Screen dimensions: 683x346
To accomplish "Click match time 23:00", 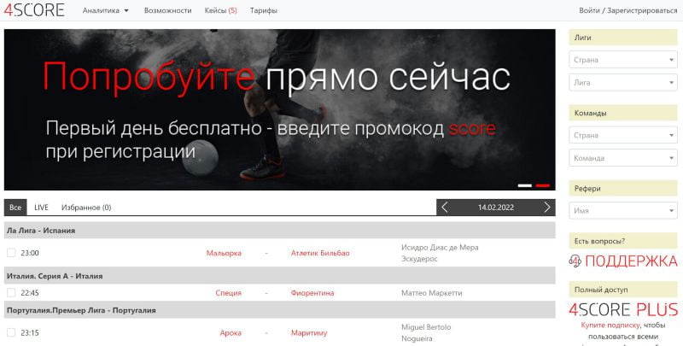I will coord(30,253).
